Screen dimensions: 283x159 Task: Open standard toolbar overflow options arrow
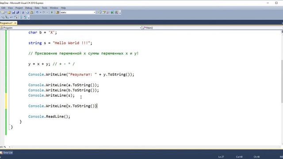click(x=120, y=13)
